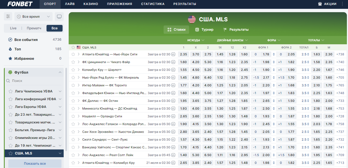The image size is (348, 168).
Task: Star the Миннесота Юнайтед — ДС Юнайтед match
Action: click(x=73, y=108)
